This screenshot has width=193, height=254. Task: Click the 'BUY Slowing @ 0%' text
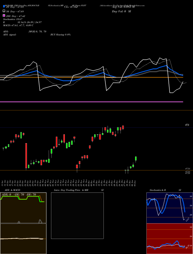pyautogui.click(x=61, y=35)
